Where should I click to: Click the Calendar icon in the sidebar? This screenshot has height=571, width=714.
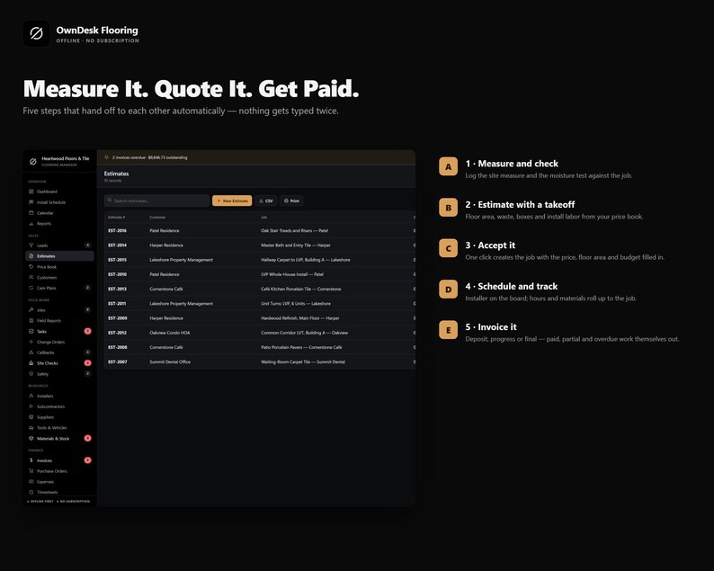click(x=31, y=212)
